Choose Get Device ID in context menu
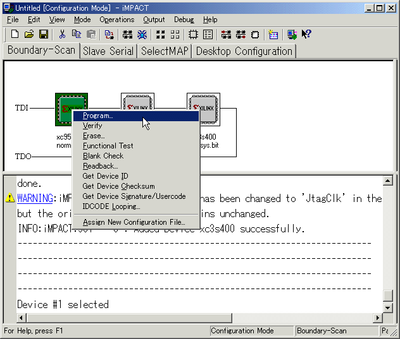 click(x=136, y=176)
